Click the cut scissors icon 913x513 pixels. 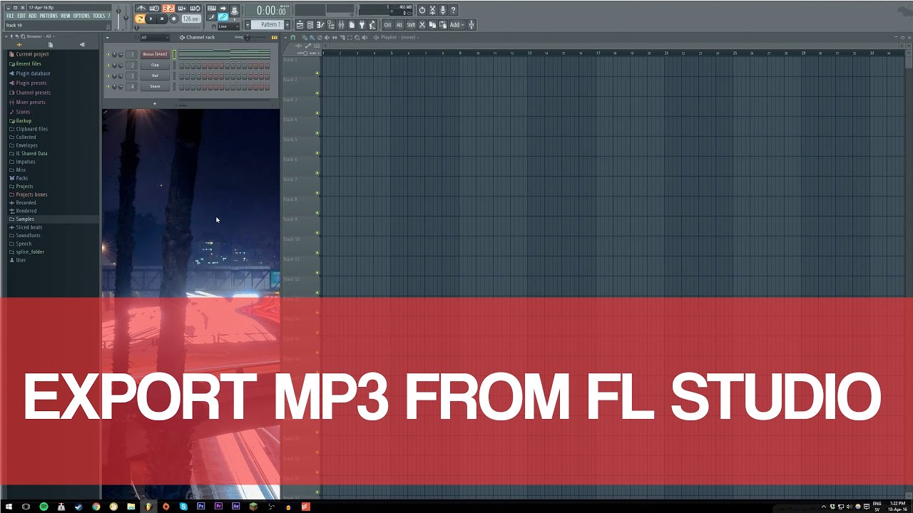[x=422, y=25]
